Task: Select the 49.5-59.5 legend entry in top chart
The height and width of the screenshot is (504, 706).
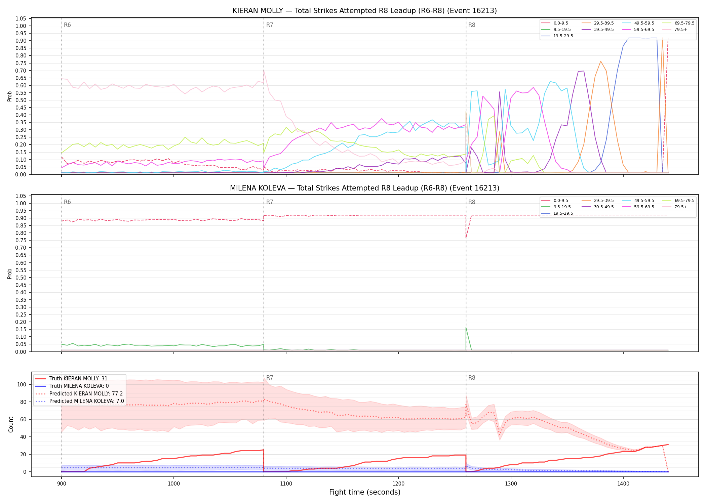Action: pyautogui.click(x=638, y=23)
